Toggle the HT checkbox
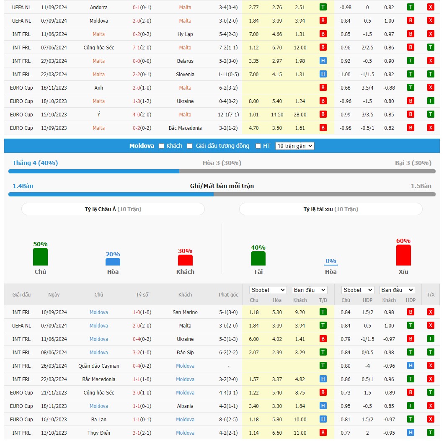This screenshot has width=444, height=441. click(x=258, y=146)
